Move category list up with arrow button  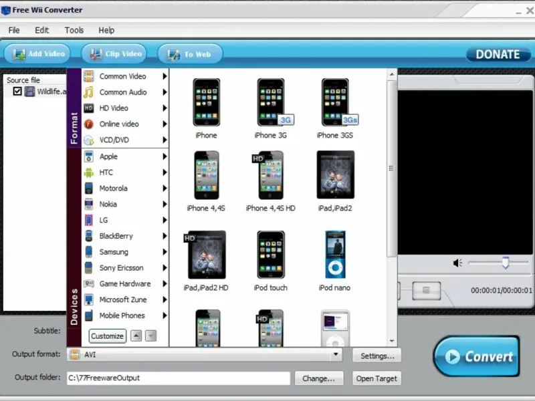pyautogui.click(x=136, y=336)
